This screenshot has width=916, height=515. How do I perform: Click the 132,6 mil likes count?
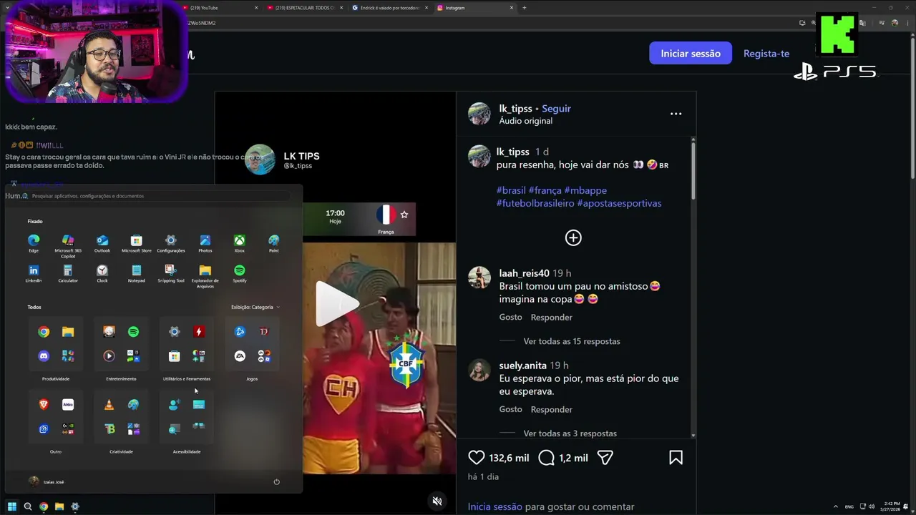point(509,458)
